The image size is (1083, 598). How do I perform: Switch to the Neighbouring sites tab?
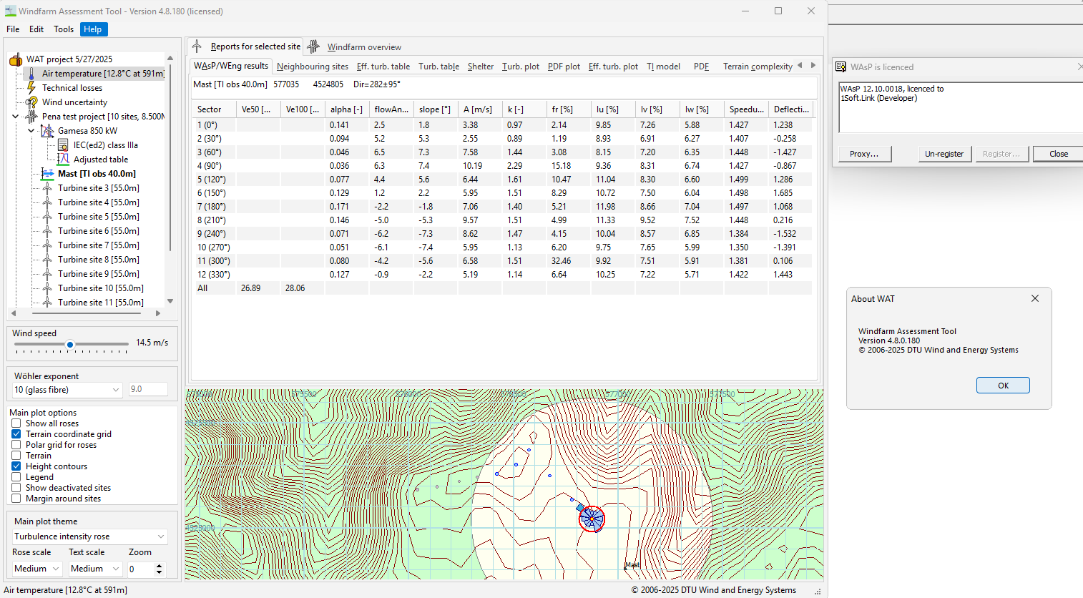coord(313,67)
